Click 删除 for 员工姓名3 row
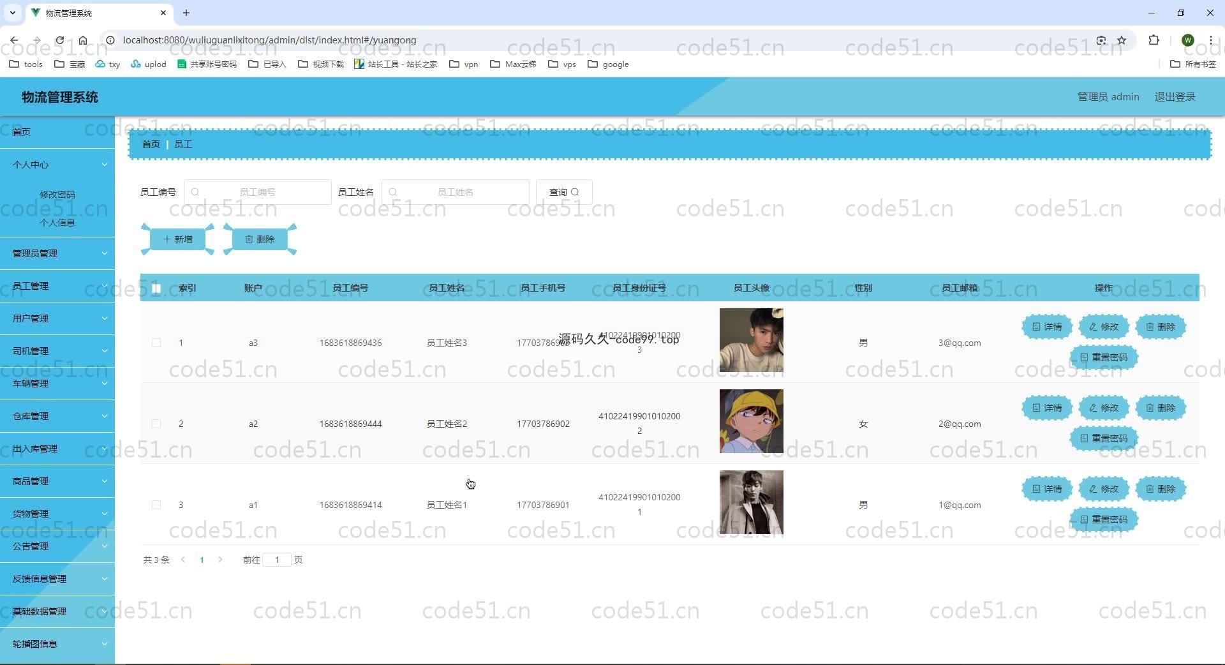This screenshot has width=1225, height=665. click(1161, 327)
